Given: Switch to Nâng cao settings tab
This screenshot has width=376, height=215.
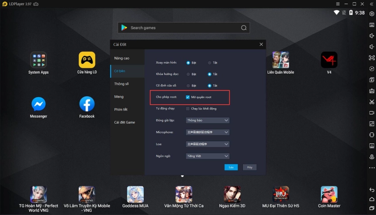Looking at the screenshot, I should 127,58.
